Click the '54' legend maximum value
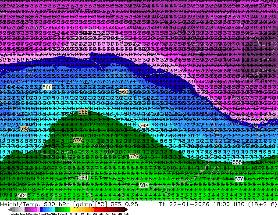 tap(126, 214)
